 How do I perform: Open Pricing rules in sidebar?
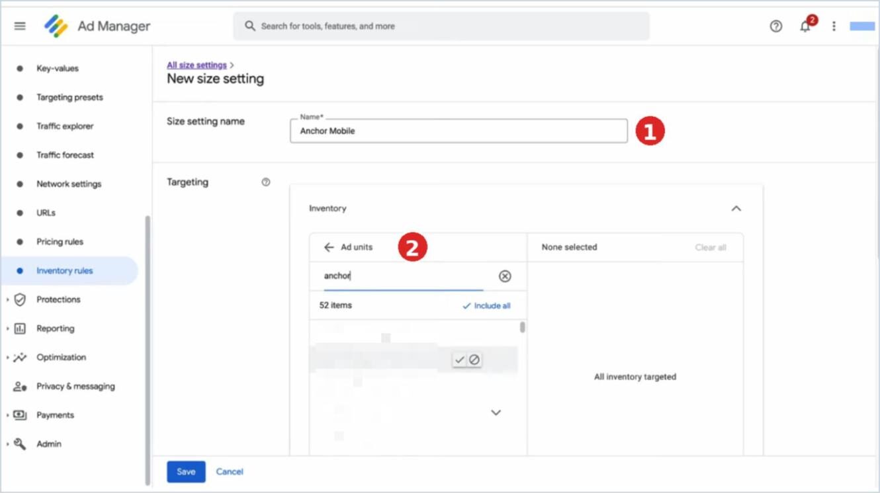click(x=60, y=242)
